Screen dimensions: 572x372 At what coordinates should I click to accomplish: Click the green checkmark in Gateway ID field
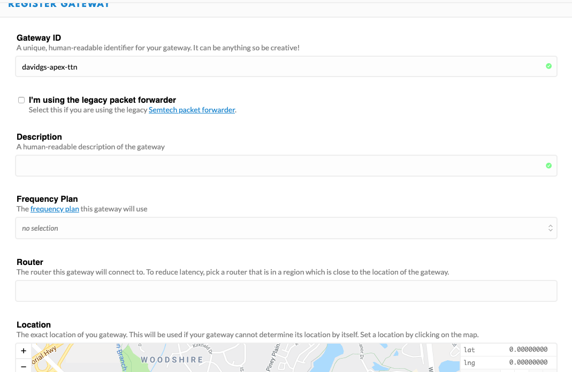click(548, 66)
